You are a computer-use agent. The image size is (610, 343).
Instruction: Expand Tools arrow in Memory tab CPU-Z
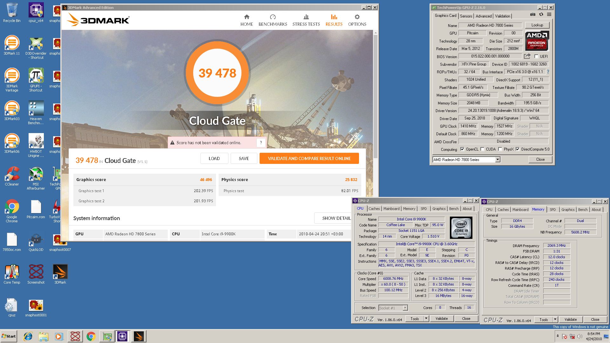555,319
